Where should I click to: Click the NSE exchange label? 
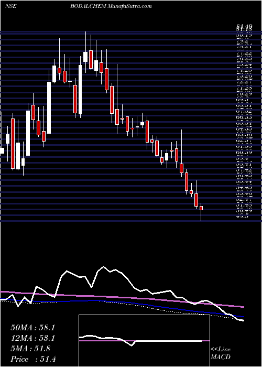click(11, 6)
